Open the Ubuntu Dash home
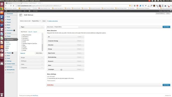 pos(2,4)
